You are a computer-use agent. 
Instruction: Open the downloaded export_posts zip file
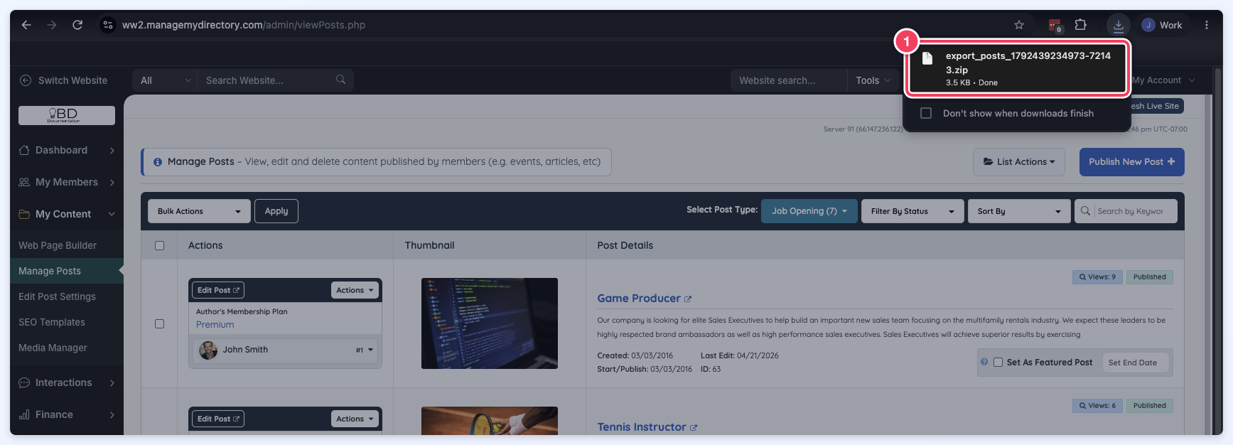(1017, 68)
